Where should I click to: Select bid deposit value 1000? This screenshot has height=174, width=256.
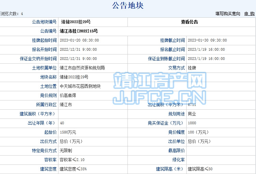[x=192, y=123]
